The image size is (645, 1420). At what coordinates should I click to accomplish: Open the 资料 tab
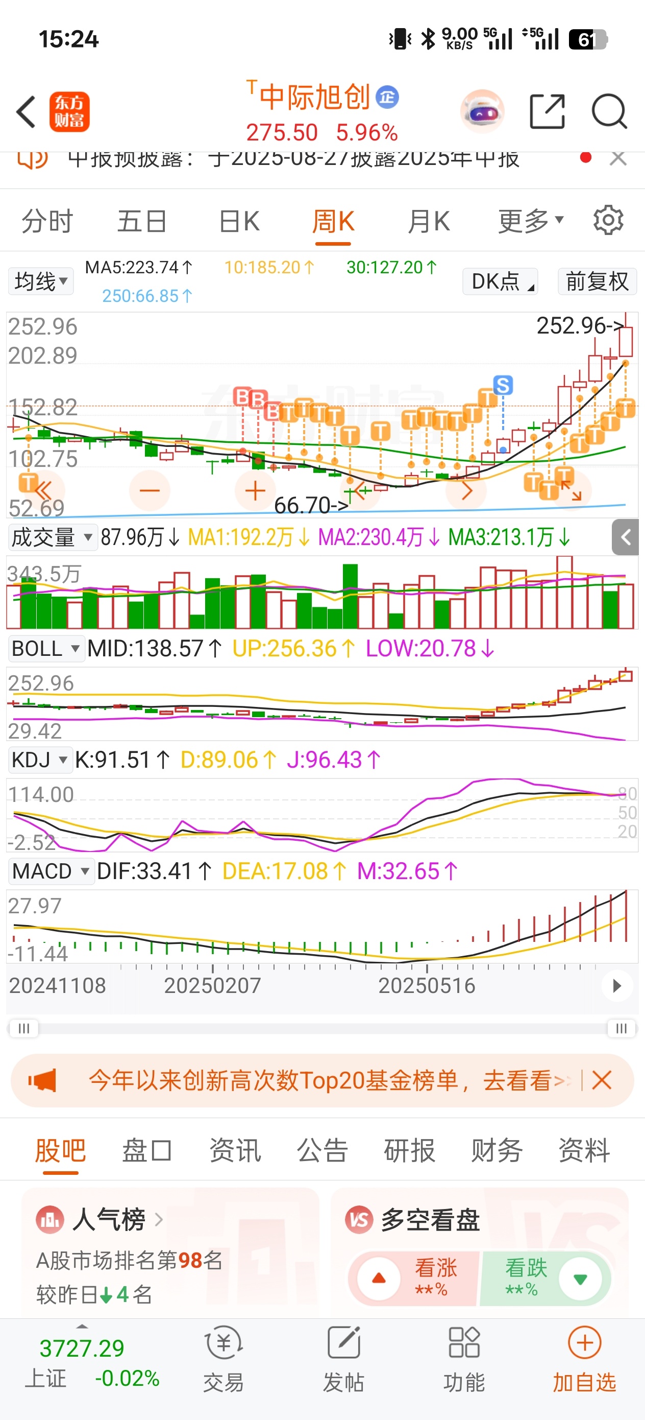coord(584,1150)
